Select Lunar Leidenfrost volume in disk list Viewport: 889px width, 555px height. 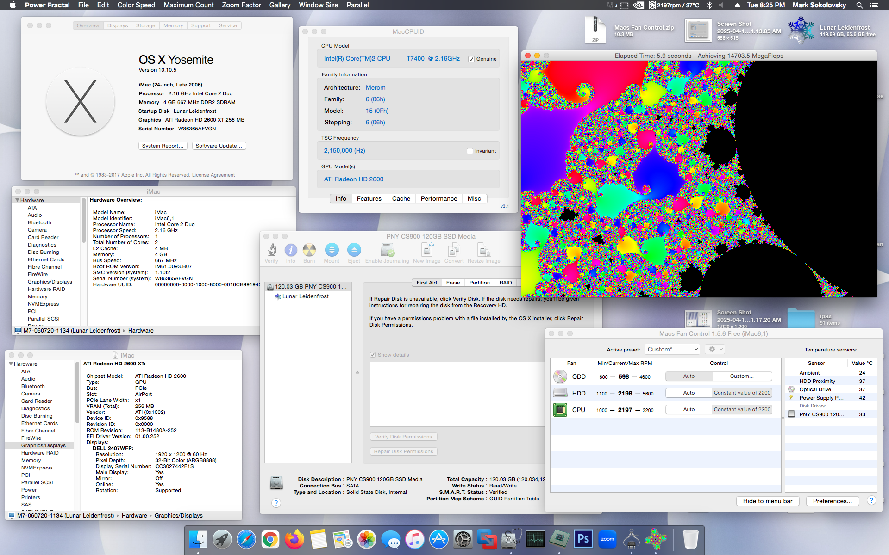[305, 296]
